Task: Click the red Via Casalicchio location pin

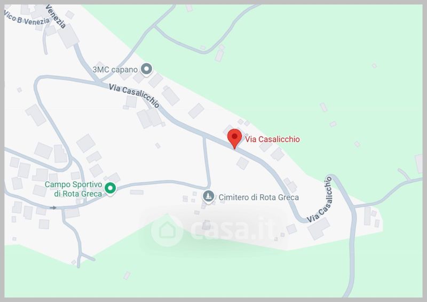Action: coord(234,139)
